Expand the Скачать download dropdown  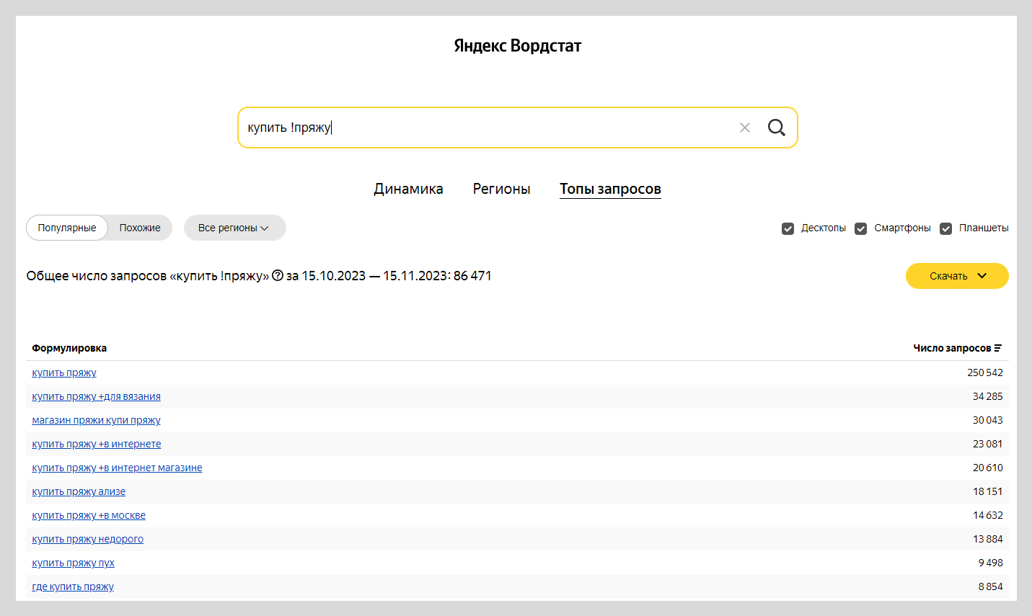(x=957, y=276)
